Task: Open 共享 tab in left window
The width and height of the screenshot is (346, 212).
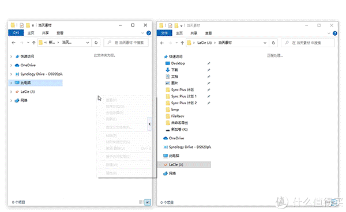Action: tap(46, 33)
